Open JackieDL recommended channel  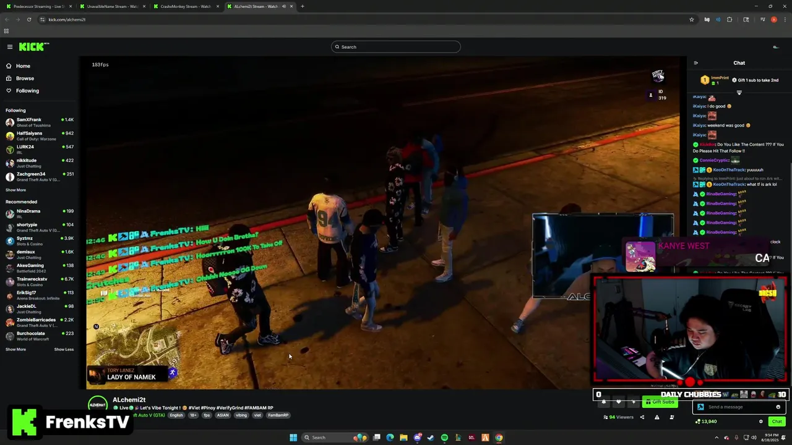pos(40,309)
